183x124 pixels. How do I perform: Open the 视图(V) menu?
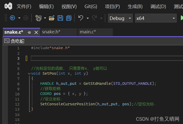point(69,6)
